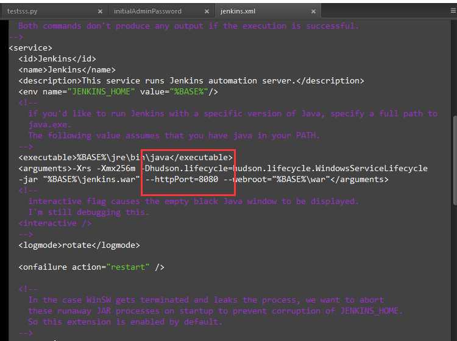Close the testsss.py tab
This screenshot has height=341, width=457.
click(x=100, y=12)
